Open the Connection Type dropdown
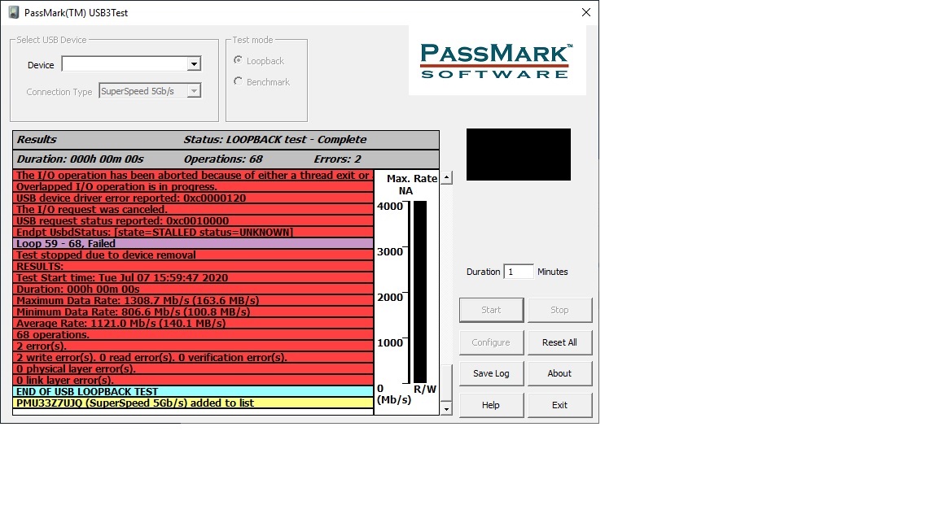Viewport: 938px width, 527px height. point(194,91)
